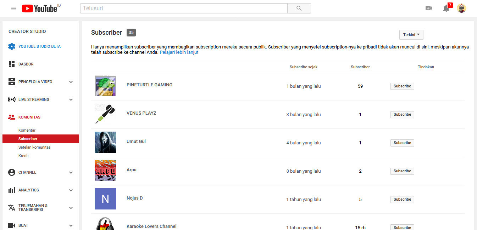Open Karaoke Lovers Channel headphones avatar
This screenshot has height=230, width=477.
105,223
